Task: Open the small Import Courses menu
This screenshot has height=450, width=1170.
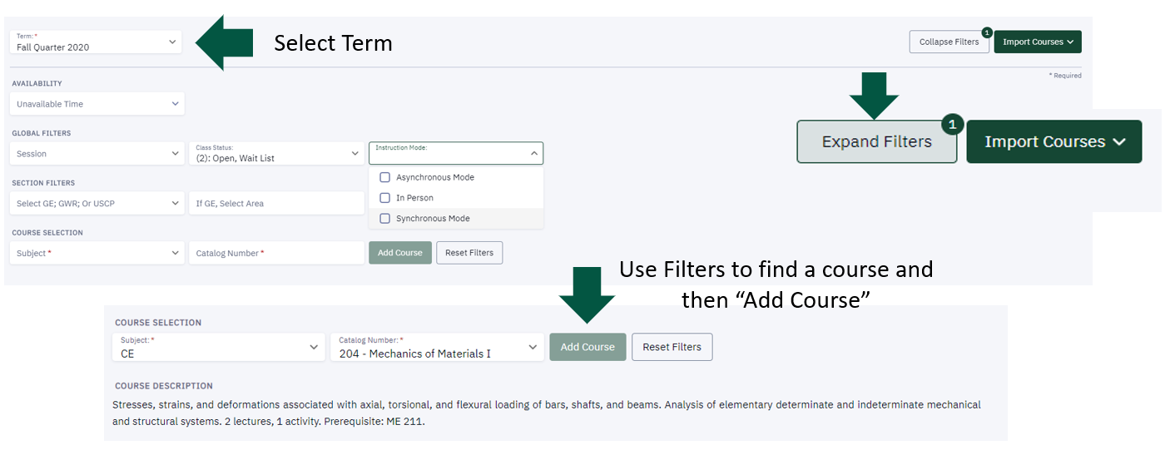Action: (1037, 42)
